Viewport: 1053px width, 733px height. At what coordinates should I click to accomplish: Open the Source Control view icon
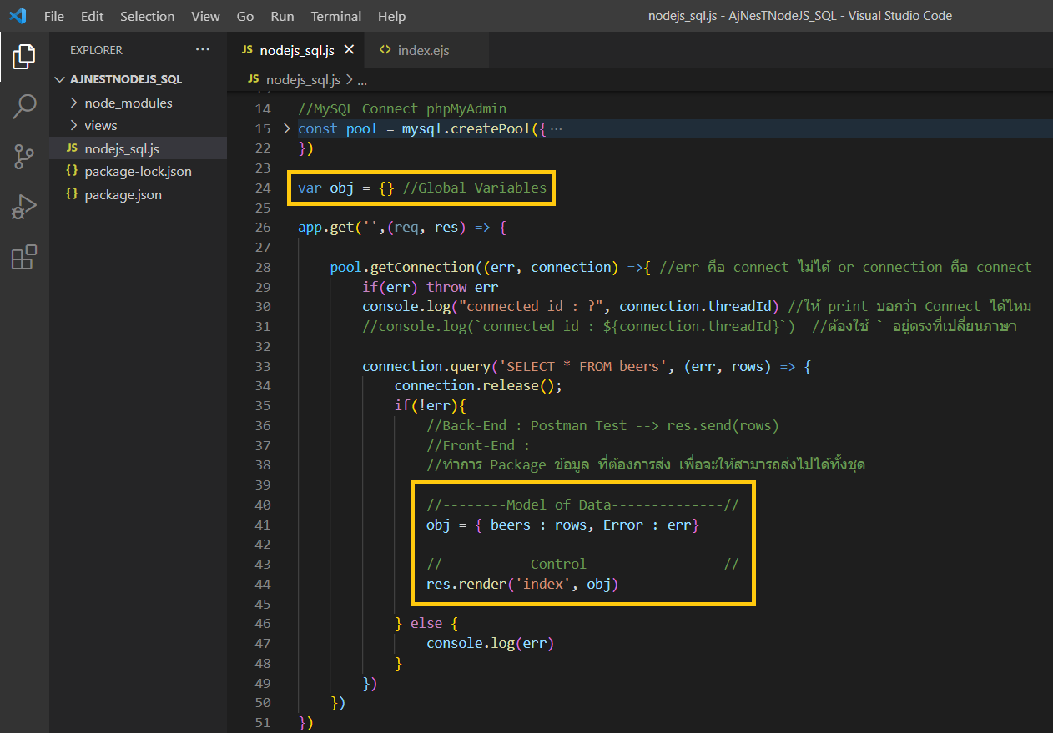coord(24,156)
